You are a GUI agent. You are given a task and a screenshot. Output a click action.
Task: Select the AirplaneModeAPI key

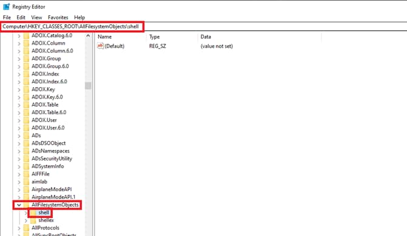point(52,189)
